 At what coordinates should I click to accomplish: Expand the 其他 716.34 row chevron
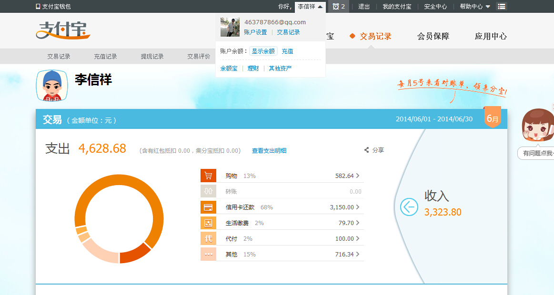coord(358,254)
